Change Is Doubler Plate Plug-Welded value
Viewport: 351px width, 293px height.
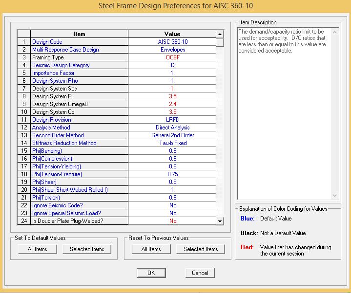[x=173, y=221]
